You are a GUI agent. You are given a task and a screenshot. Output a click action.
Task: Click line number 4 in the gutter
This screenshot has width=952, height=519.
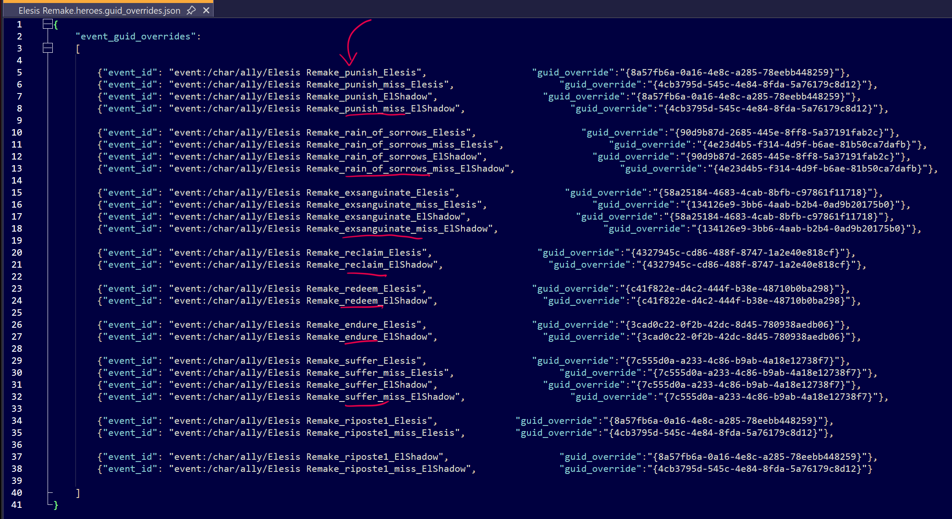19,60
